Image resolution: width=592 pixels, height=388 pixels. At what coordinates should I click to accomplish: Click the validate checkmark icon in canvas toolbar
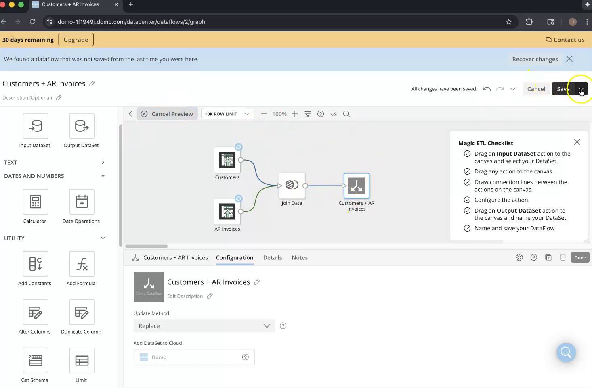(334, 114)
